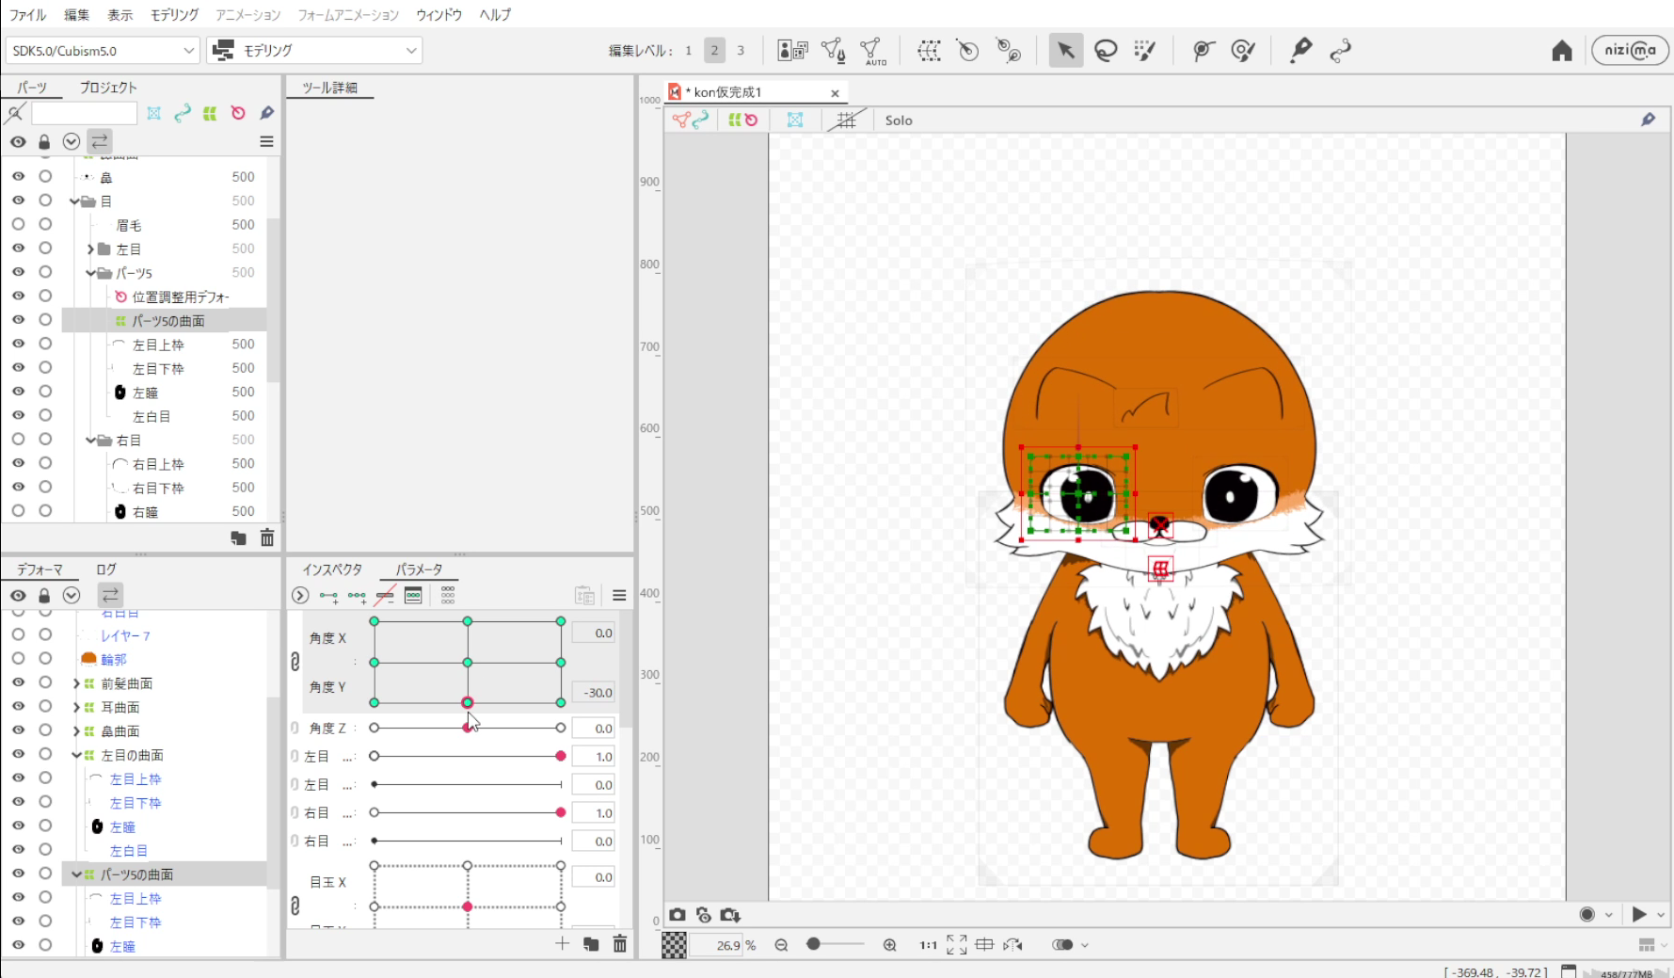The width and height of the screenshot is (1674, 978).
Task: Click the delete parameter trash icon
Action: pos(619,944)
